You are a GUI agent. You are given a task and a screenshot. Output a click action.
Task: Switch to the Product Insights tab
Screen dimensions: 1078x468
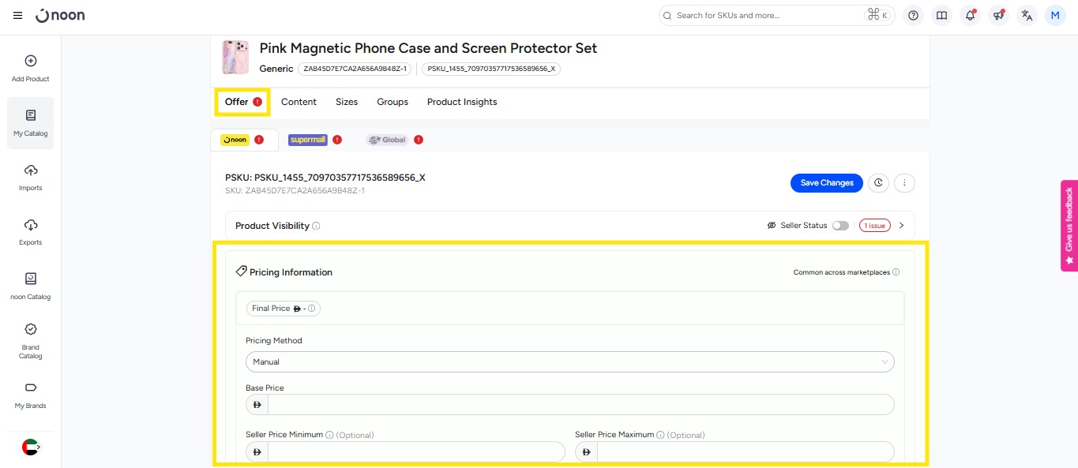coord(462,102)
